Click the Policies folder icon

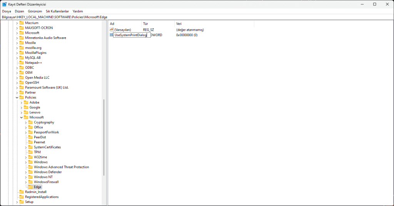click(x=22, y=97)
